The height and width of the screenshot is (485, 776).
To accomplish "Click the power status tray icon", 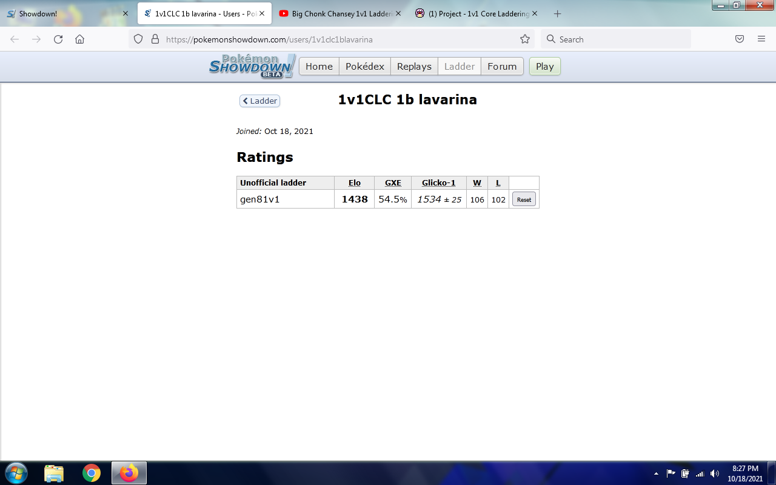I will coord(685,473).
